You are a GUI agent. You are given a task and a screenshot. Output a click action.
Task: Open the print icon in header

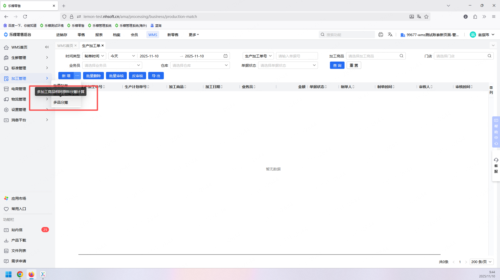[381, 35]
